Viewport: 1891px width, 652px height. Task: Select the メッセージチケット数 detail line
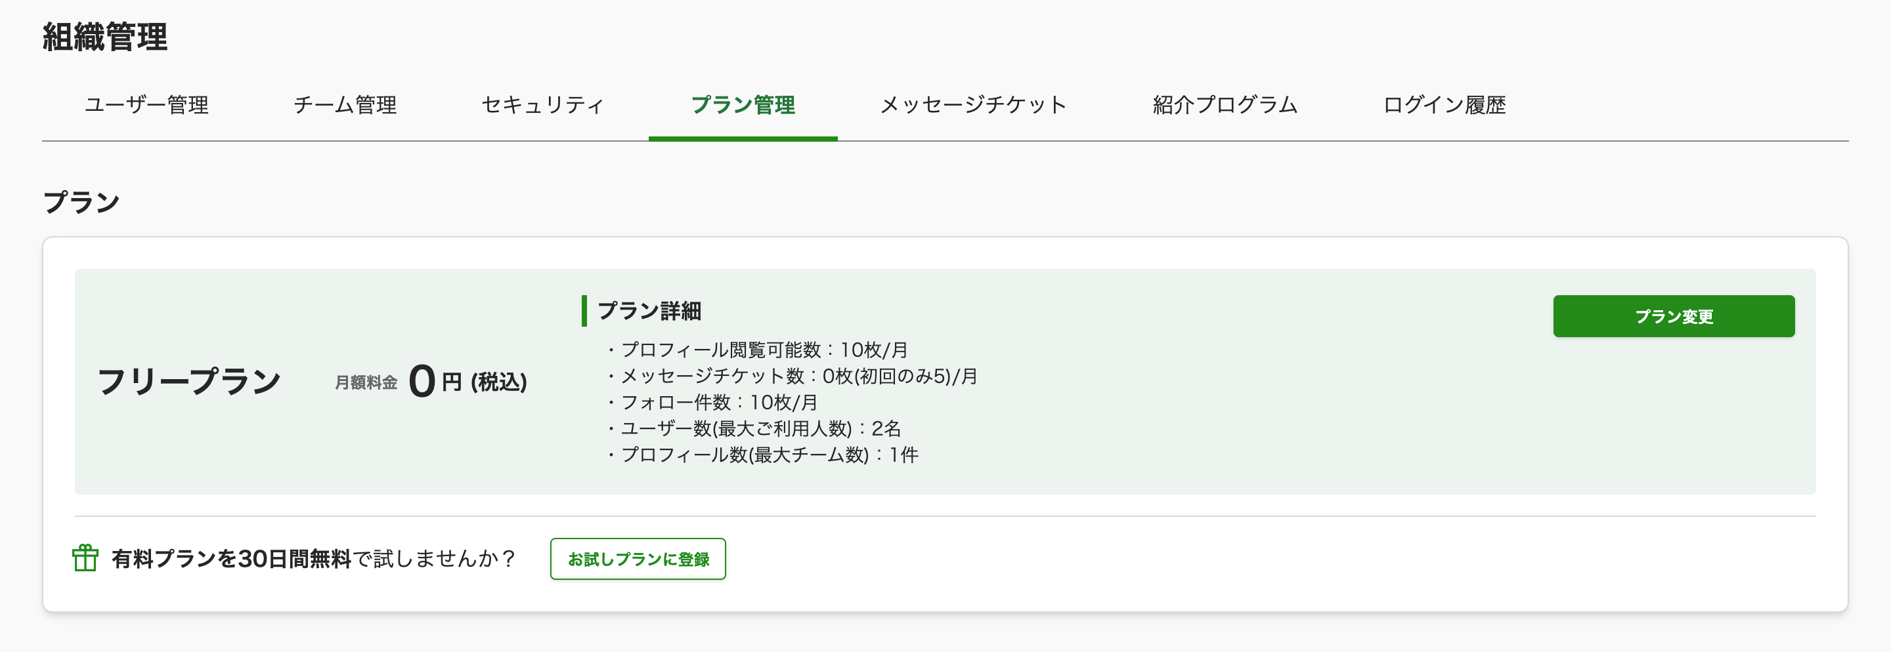(798, 377)
